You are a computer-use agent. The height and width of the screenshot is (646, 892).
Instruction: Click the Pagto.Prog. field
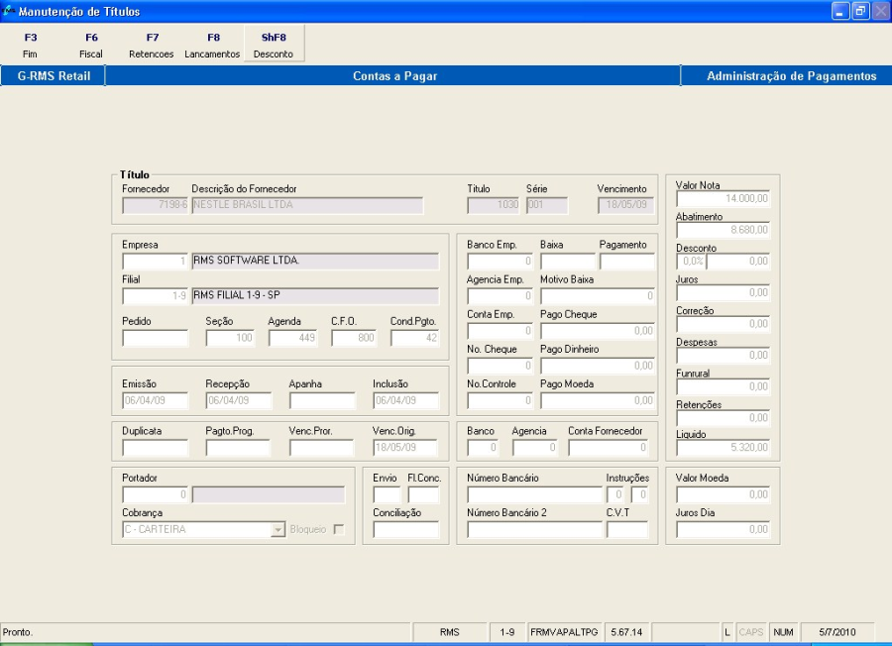(x=238, y=448)
